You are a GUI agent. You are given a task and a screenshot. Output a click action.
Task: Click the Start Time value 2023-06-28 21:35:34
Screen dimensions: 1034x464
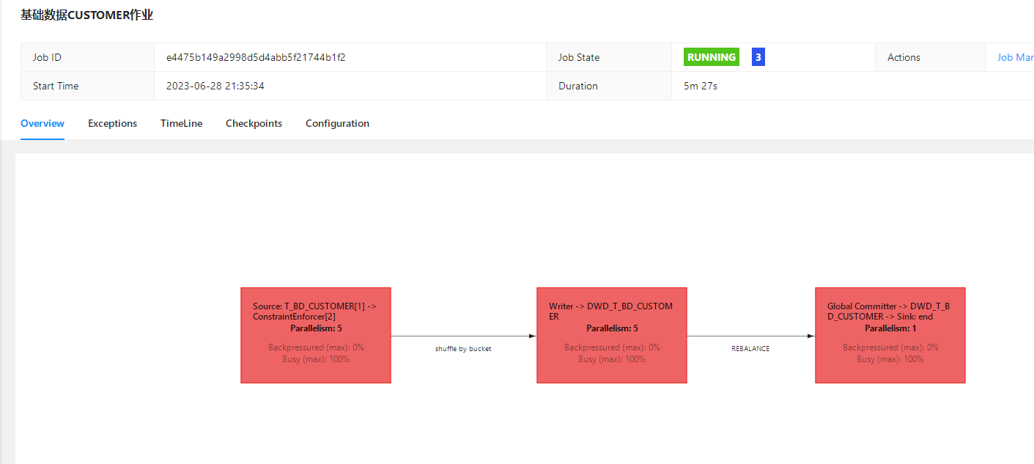click(215, 86)
